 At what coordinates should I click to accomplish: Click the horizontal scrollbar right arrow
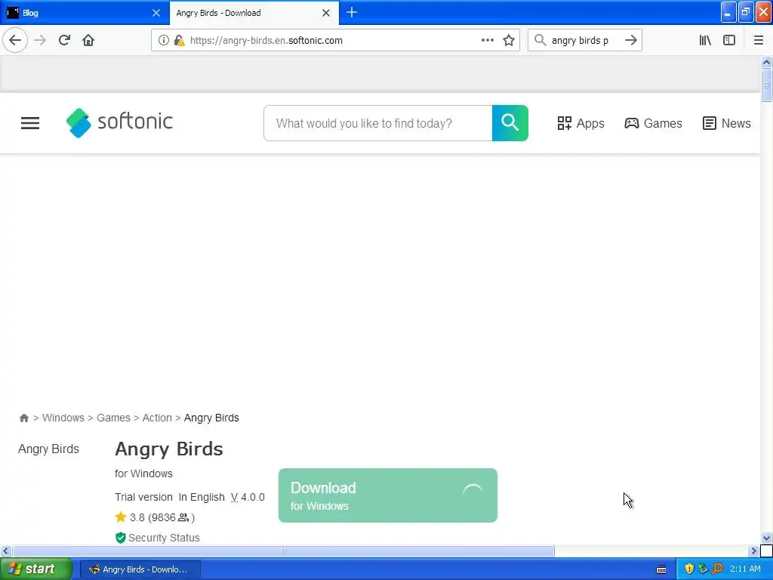point(753,551)
